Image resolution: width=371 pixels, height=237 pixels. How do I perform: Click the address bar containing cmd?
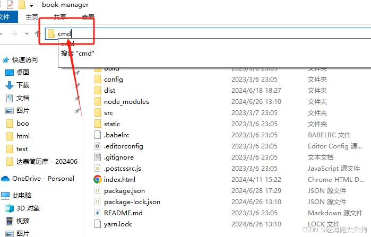[x=208, y=33]
